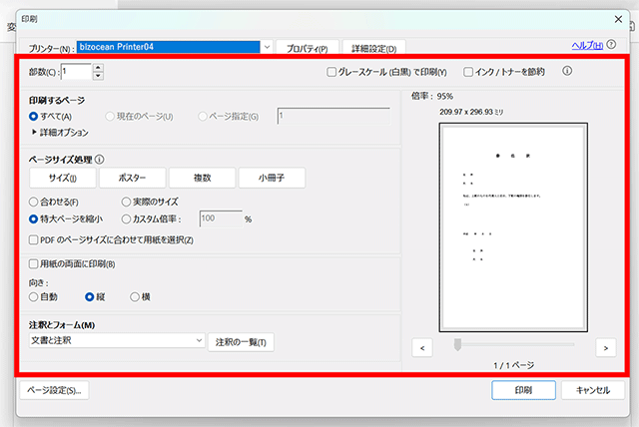Enable インク/トナーを節約 checkbox
Viewport: 639px width, 427px height.
click(x=468, y=72)
